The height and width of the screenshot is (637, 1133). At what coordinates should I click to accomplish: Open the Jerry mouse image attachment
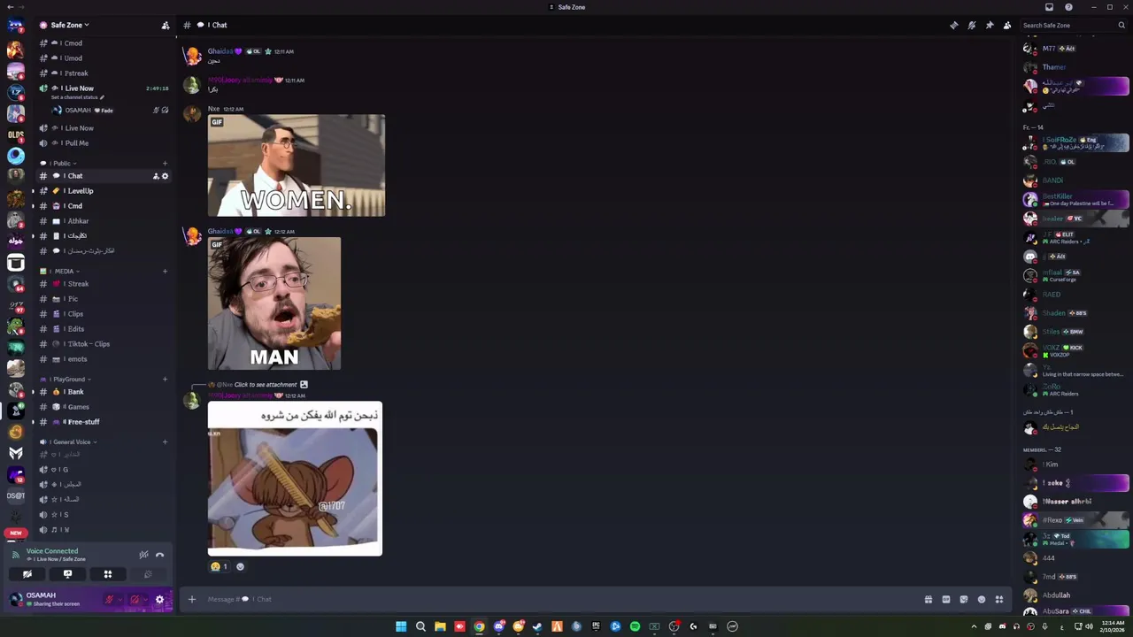point(295,479)
